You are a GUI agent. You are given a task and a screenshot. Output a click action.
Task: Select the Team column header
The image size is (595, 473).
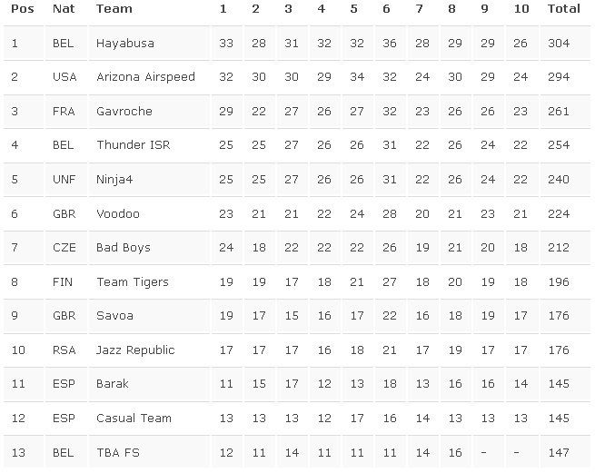pos(114,9)
